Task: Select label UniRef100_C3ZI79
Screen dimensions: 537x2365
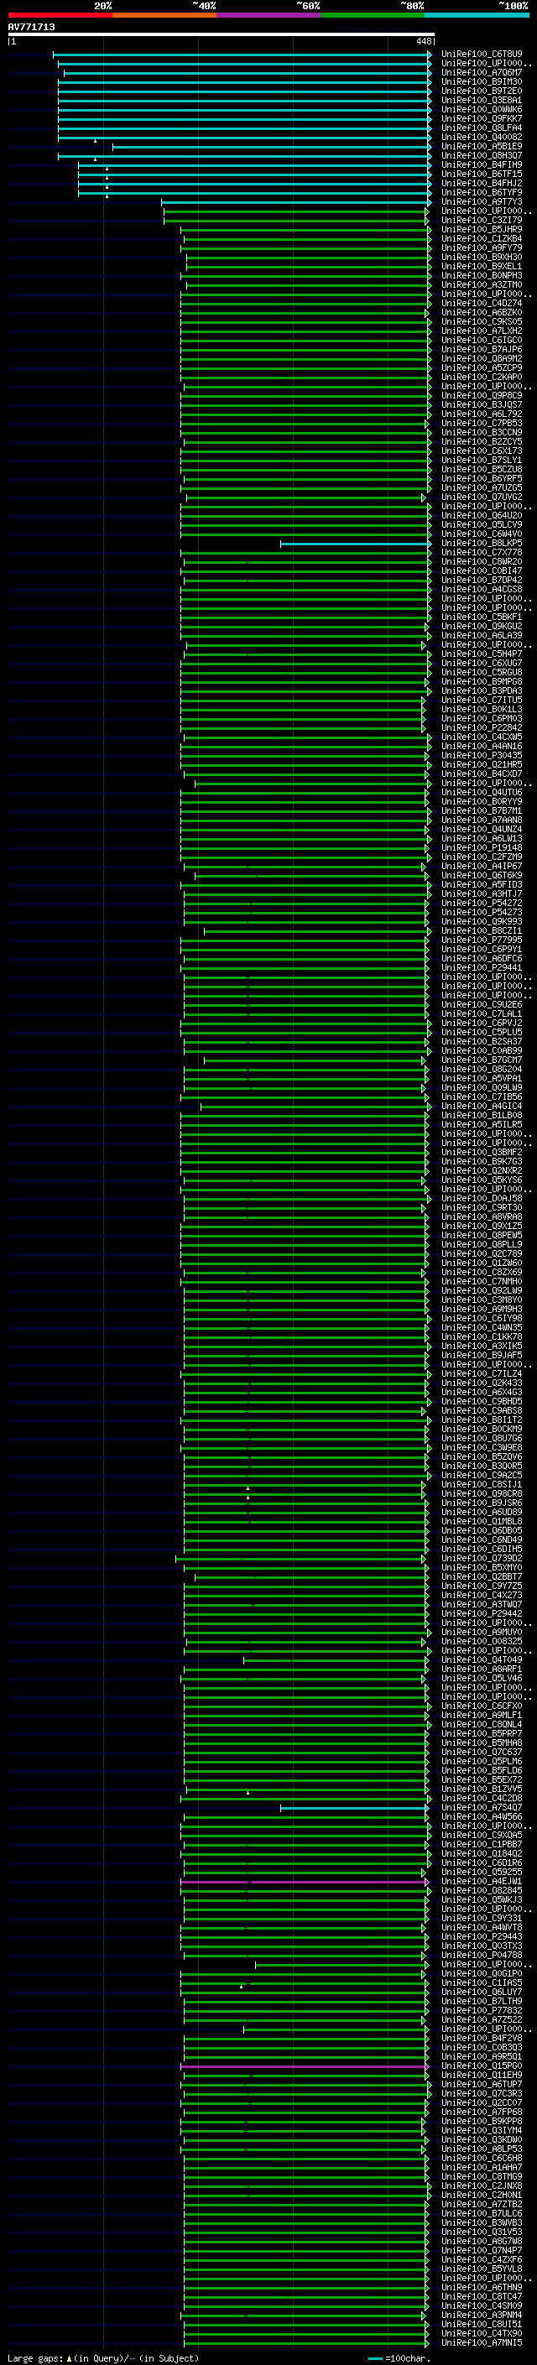Action: click(481, 221)
